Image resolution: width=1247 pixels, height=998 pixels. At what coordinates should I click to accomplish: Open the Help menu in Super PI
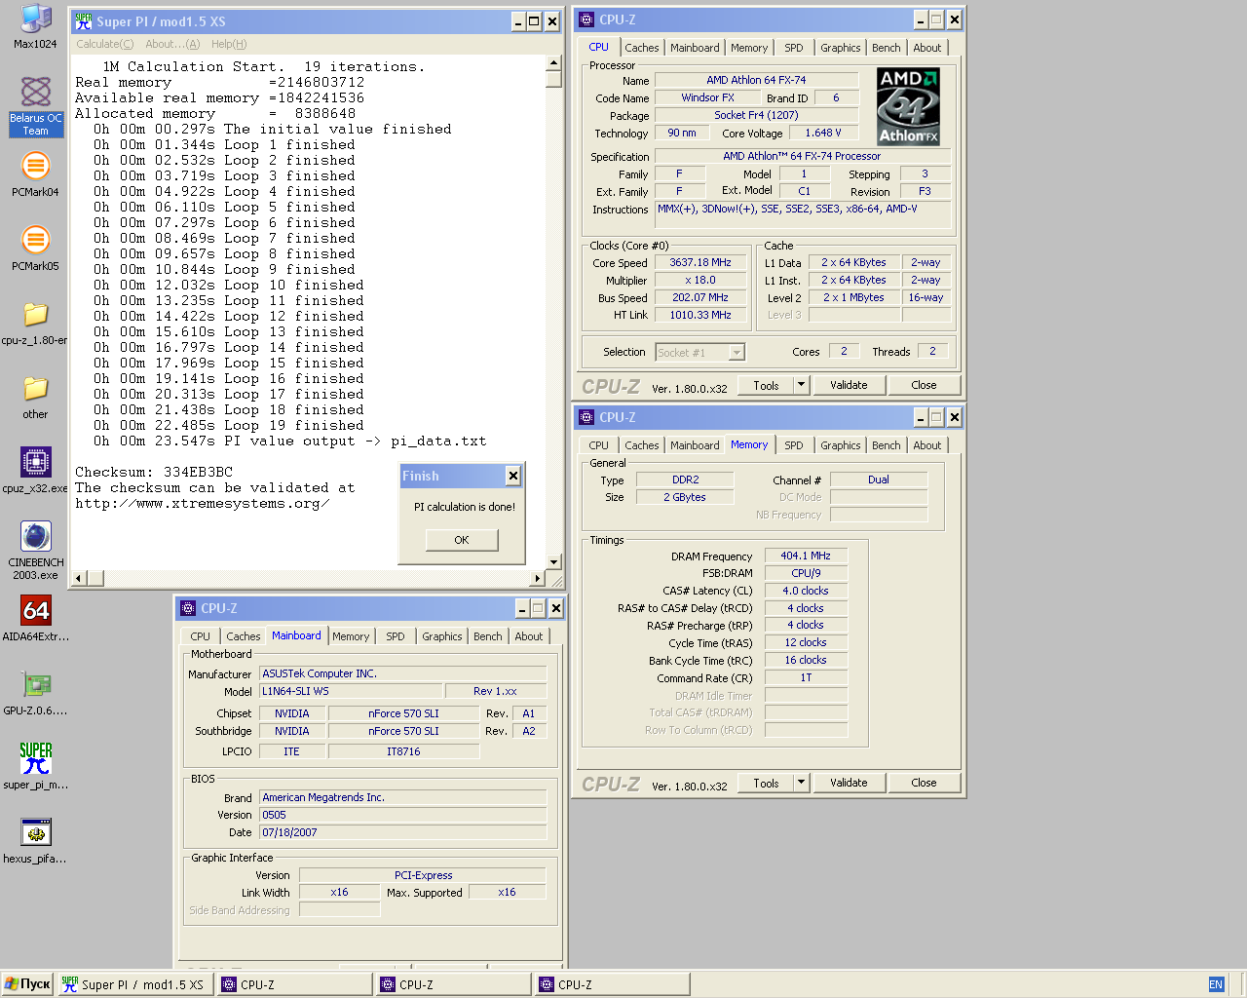(229, 44)
